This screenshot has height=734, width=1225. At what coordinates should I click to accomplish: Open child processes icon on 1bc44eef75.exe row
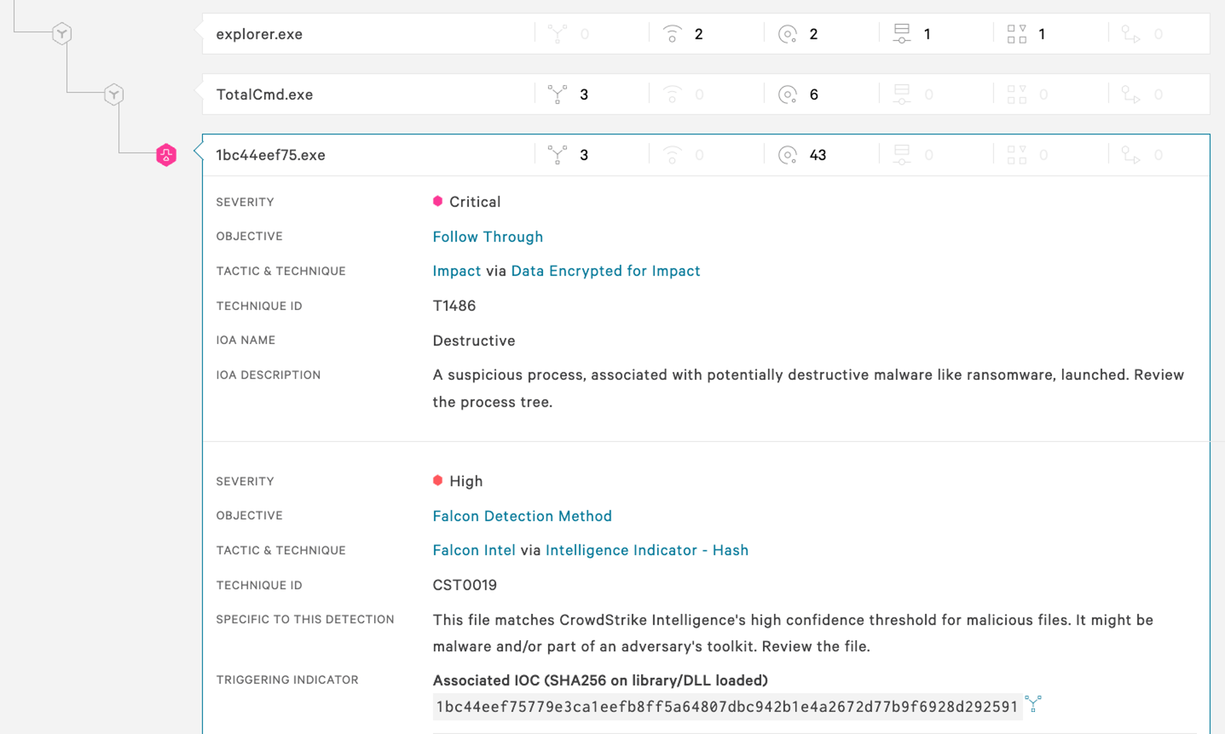[x=557, y=155]
